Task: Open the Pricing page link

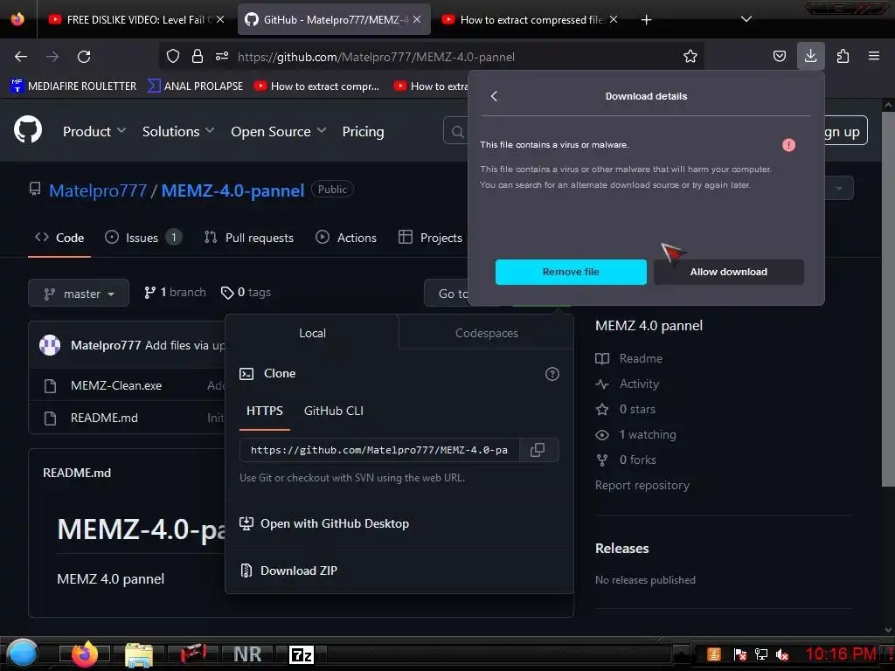Action: click(x=363, y=131)
